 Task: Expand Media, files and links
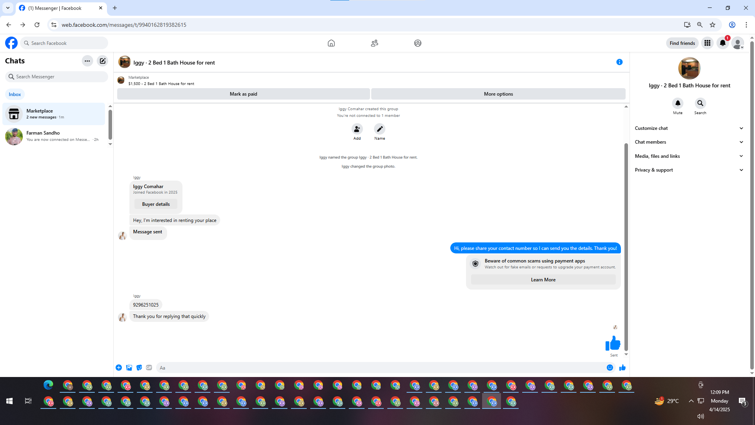click(x=689, y=156)
